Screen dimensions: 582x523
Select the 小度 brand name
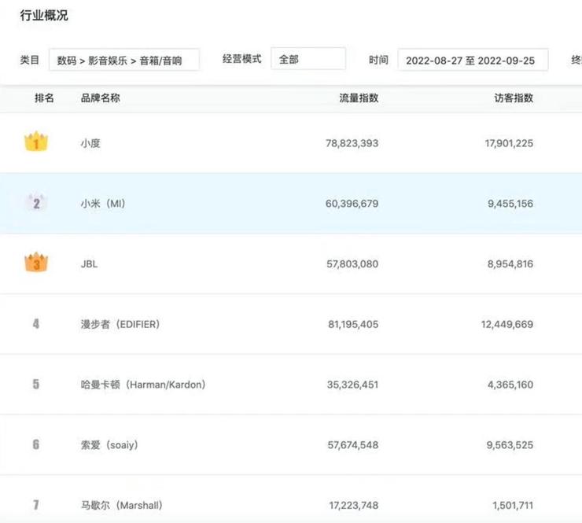click(90, 143)
